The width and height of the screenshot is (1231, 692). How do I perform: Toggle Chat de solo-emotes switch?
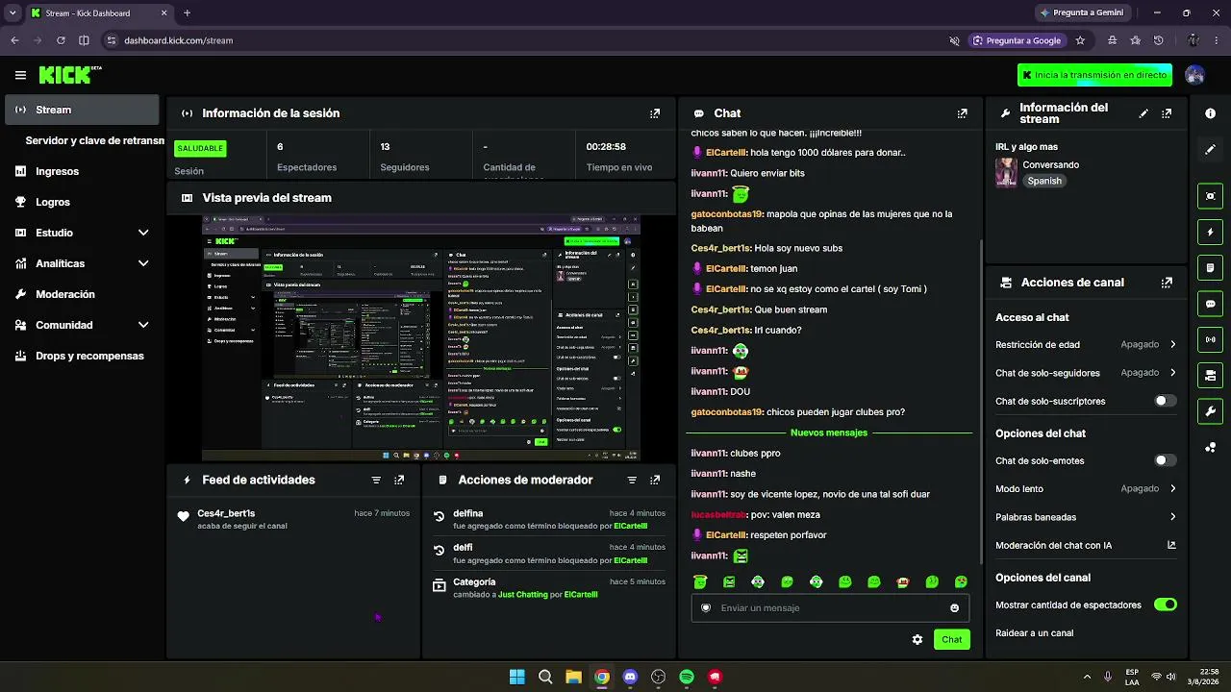(x=1165, y=460)
